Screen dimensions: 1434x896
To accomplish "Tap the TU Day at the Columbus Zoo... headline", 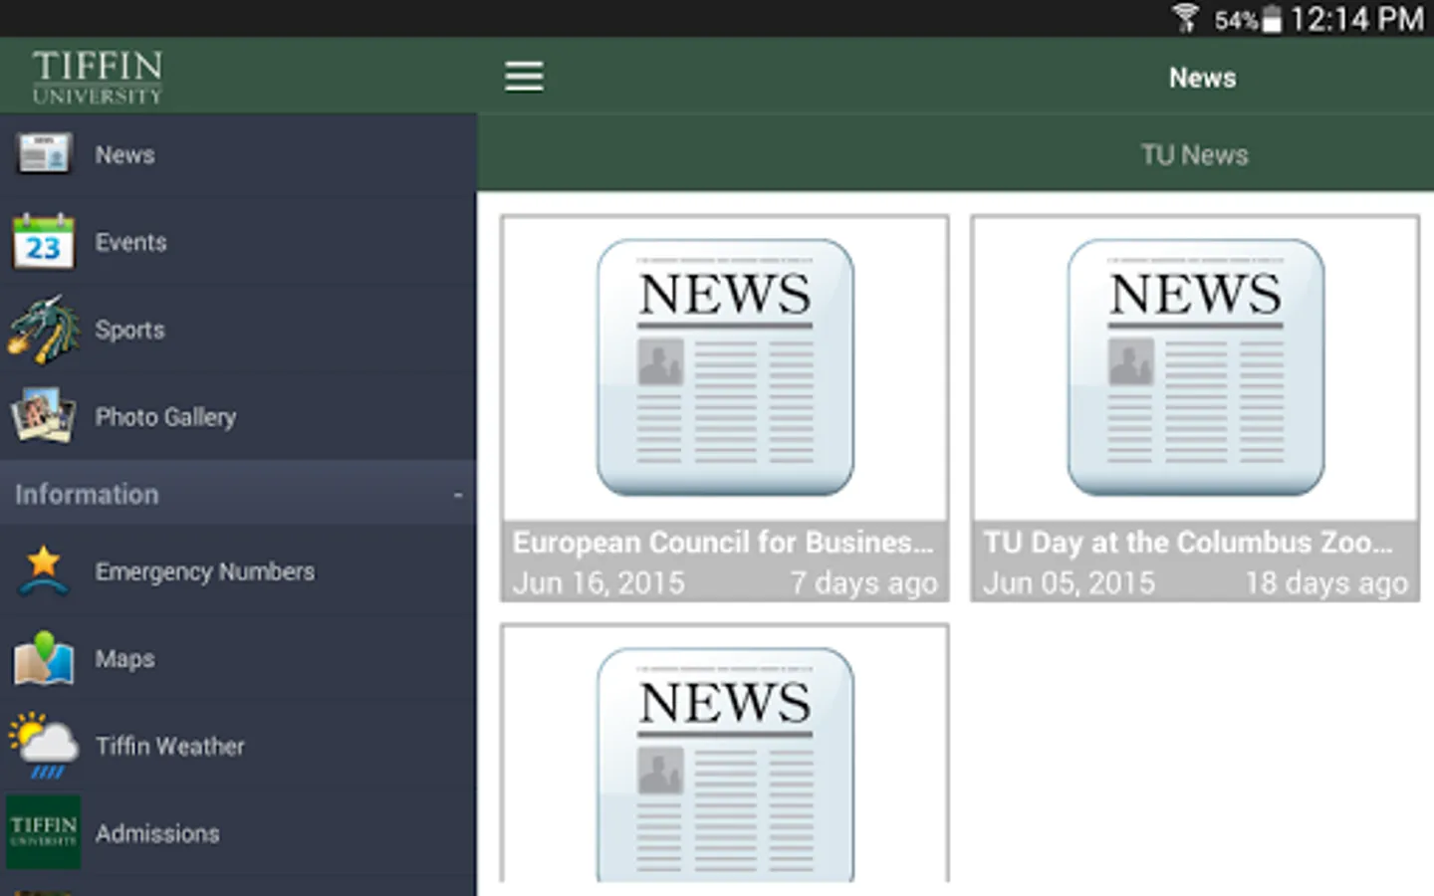I will pyautogui.click(x=1188, y=542).
